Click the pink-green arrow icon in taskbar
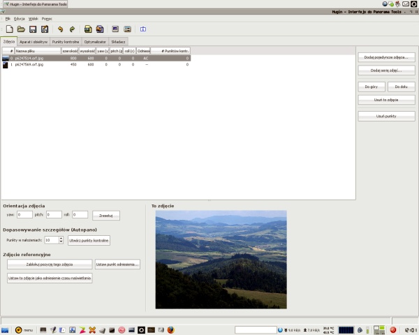 tap(82, 330)
